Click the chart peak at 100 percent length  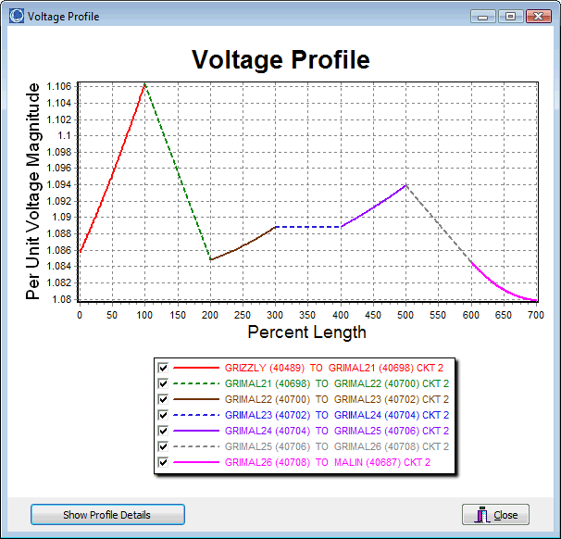point(145,84)
